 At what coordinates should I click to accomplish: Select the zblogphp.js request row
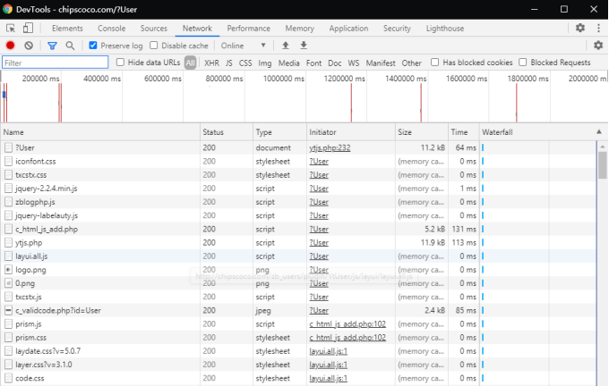(x=298, y=202)
